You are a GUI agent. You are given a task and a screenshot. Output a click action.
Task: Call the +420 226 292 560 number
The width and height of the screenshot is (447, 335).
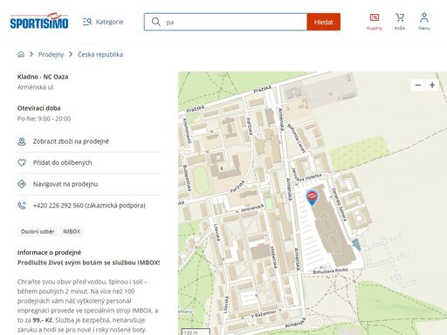coord(89,205)
